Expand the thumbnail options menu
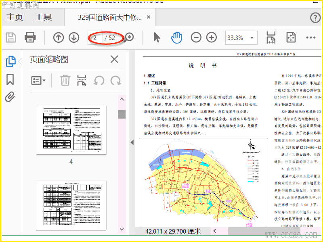The height and width of the screenshot is (242, 323). 38,80
